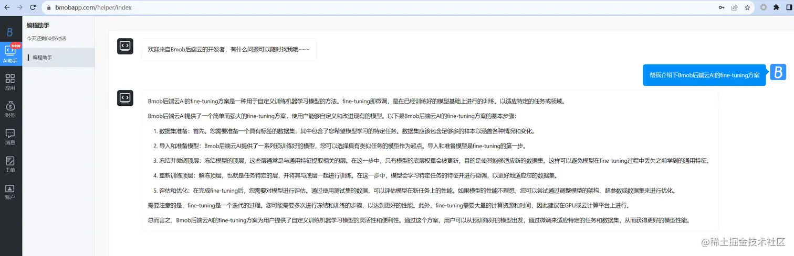
Task: Click the 数据集准备 list item
Action: [344, 131]
